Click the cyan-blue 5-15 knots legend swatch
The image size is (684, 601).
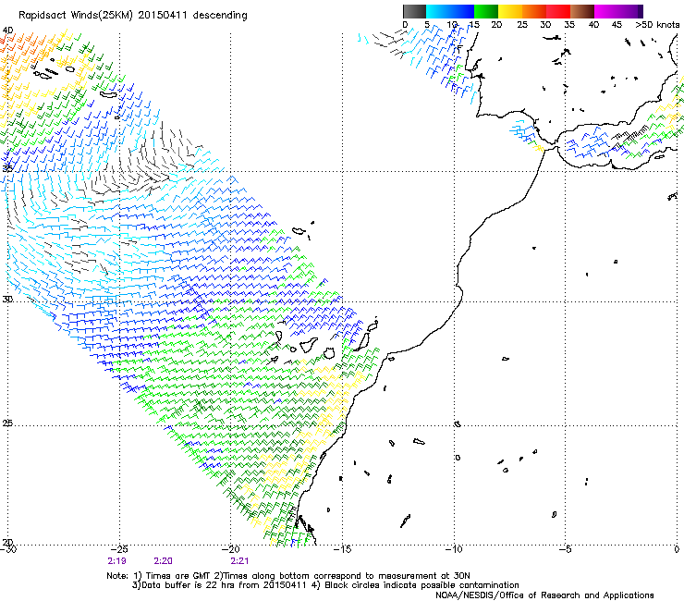[450, 11]
